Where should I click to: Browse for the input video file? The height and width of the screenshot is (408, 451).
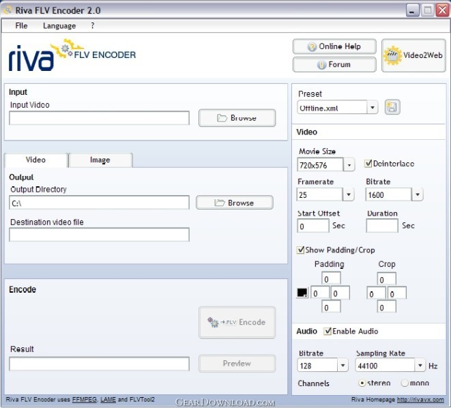click(x=237, y=118)
